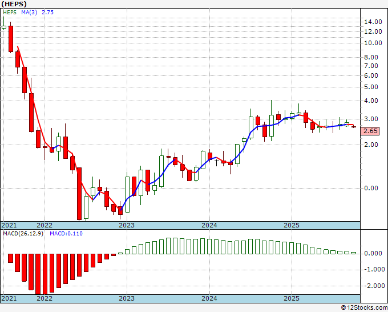
Task: Click the 2.65 current price tag
Action: click(x=370, y=131)
